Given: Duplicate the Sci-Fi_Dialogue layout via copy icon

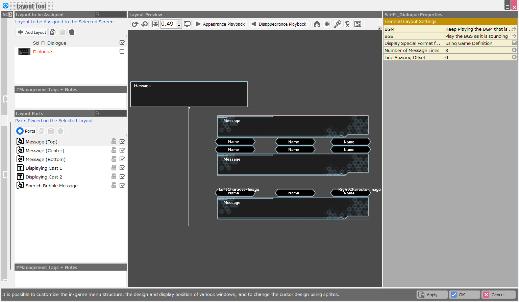Looking at the screenshot, I should 53,32.
